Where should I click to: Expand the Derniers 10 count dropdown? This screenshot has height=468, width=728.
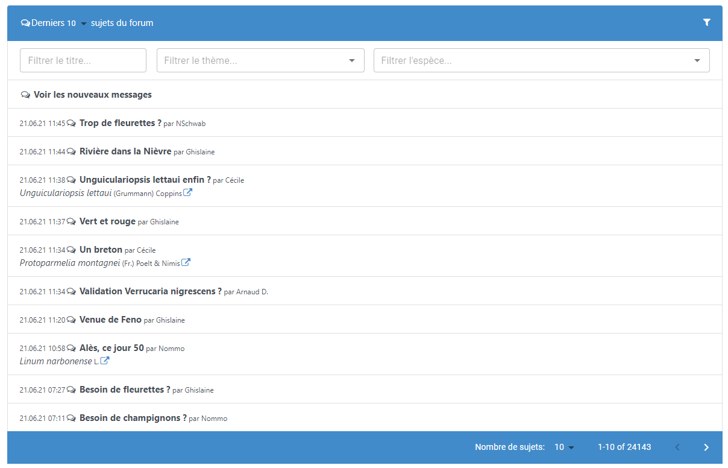click(83, 24)
